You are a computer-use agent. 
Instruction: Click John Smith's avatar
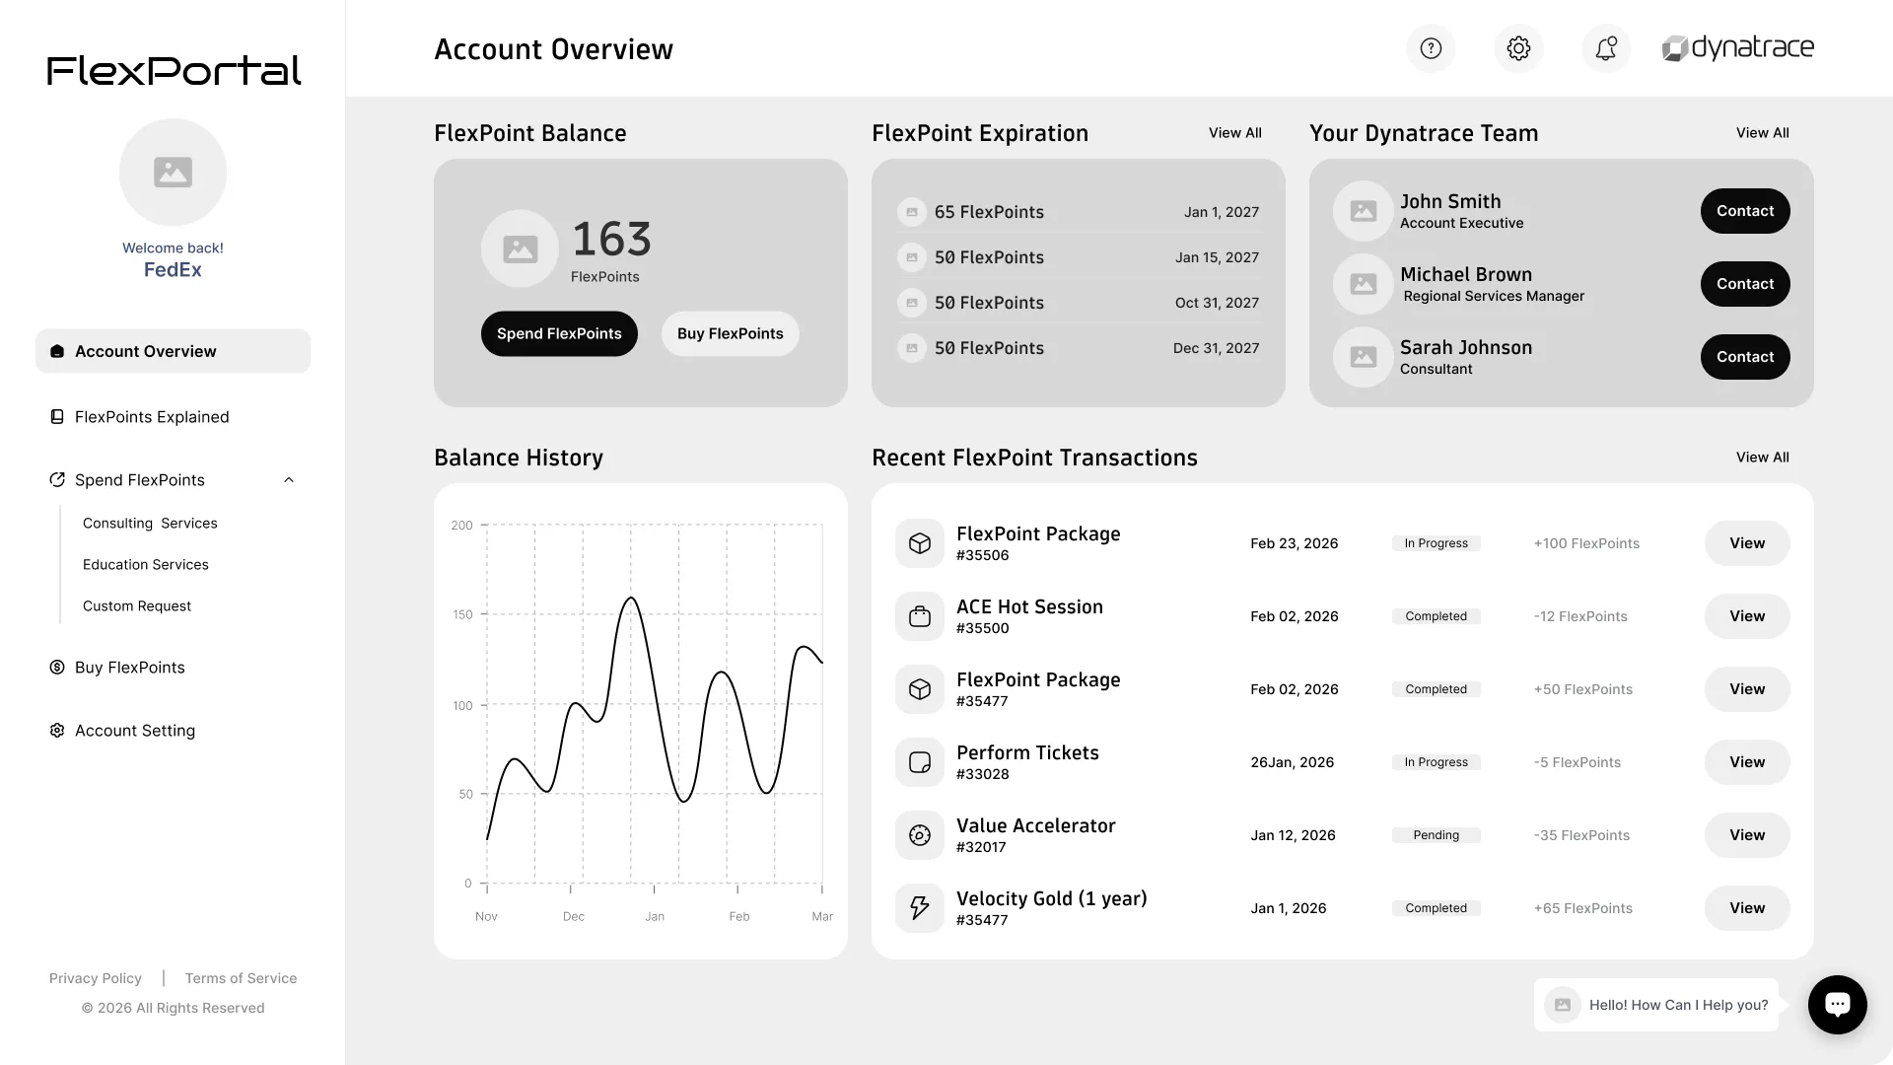click(1363, 211)
